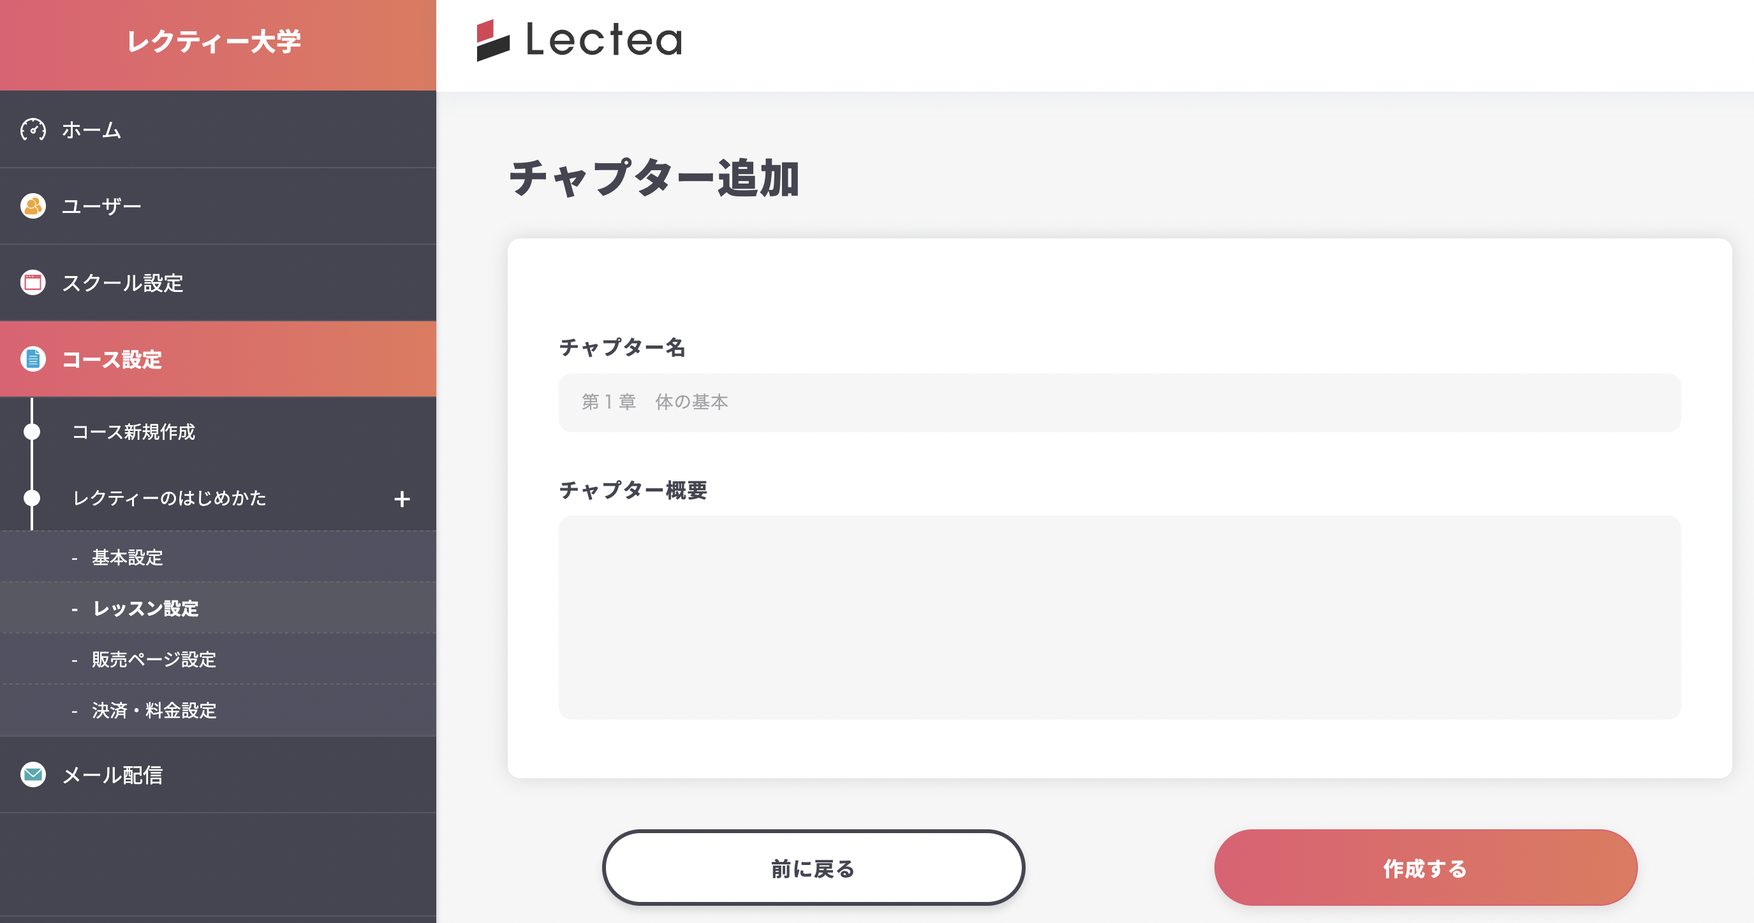Click the blue Course settings document icon
1754x923 pixels.
(x=33, y=359)
